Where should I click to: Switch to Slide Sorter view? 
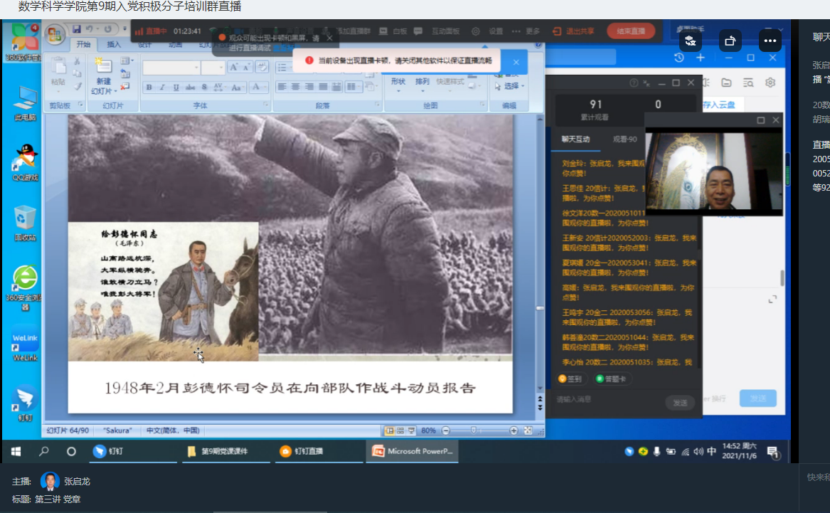click(x=400, y=431)
